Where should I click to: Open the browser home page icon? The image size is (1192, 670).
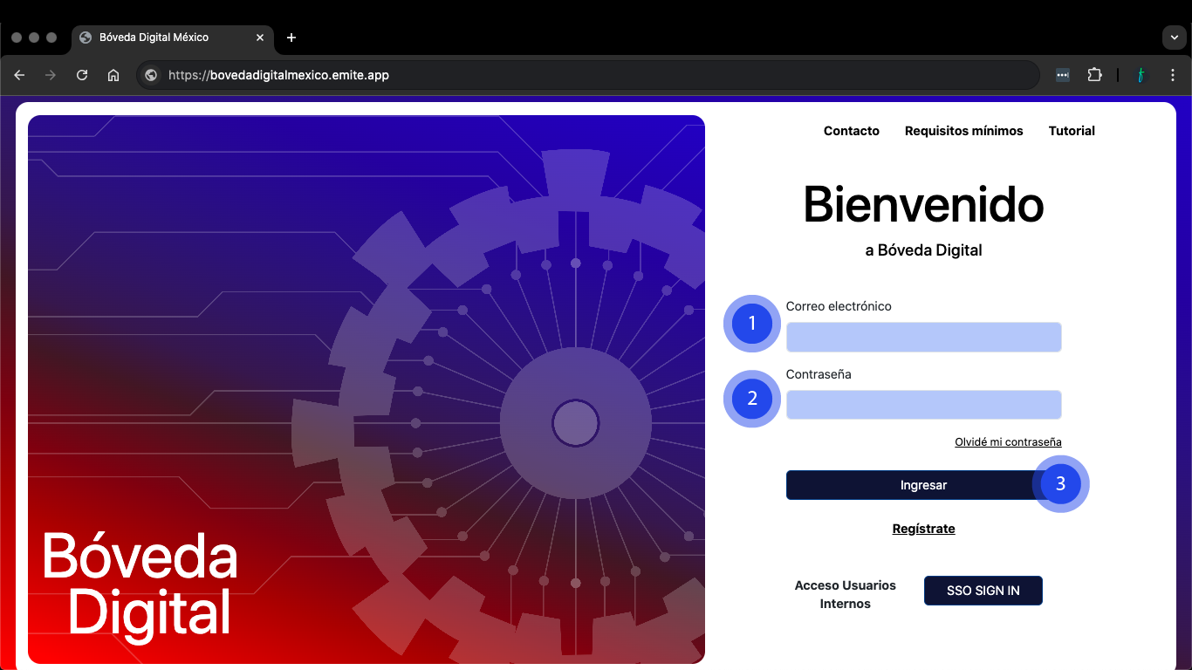[113, 75]
